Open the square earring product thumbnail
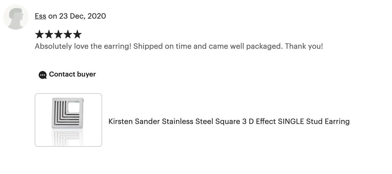This screenshot has height=174, width=392. [x=68, y=120]
